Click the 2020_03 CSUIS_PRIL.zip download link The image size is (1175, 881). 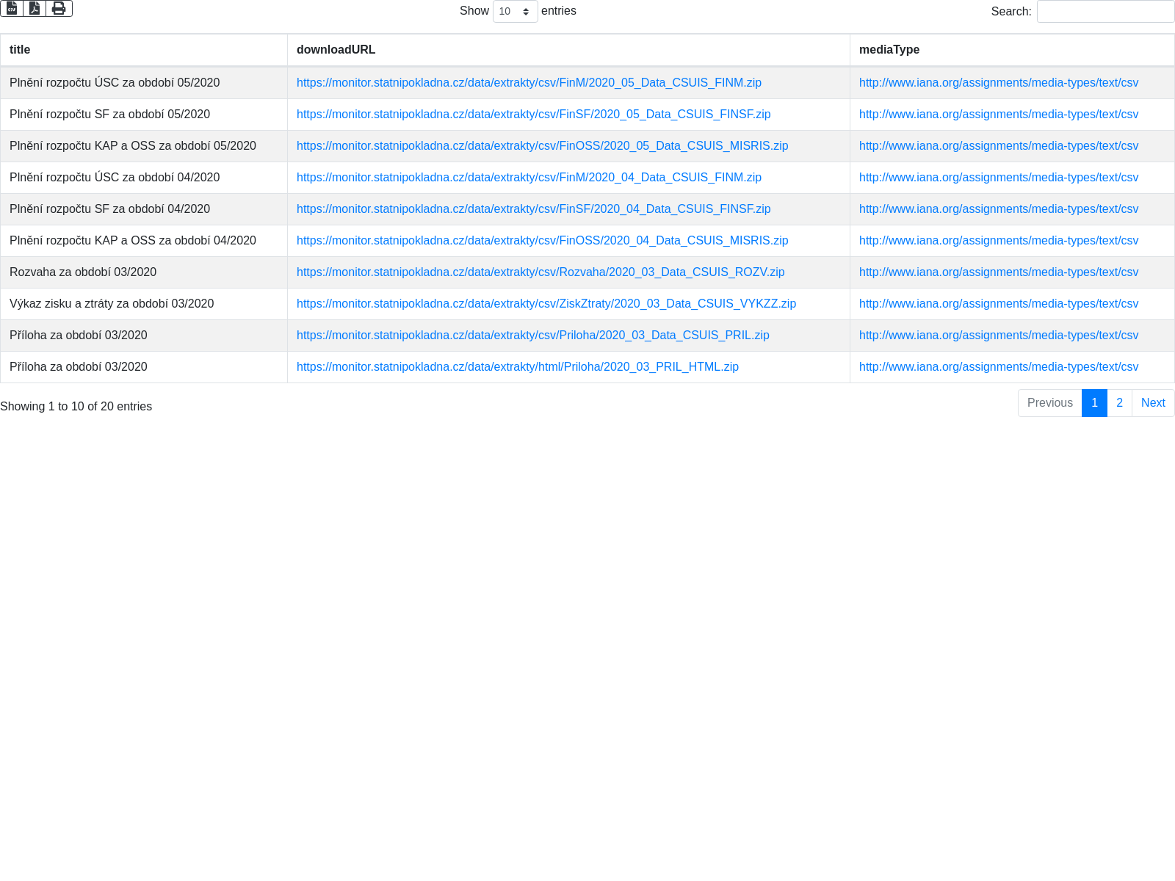coord(532,336)
